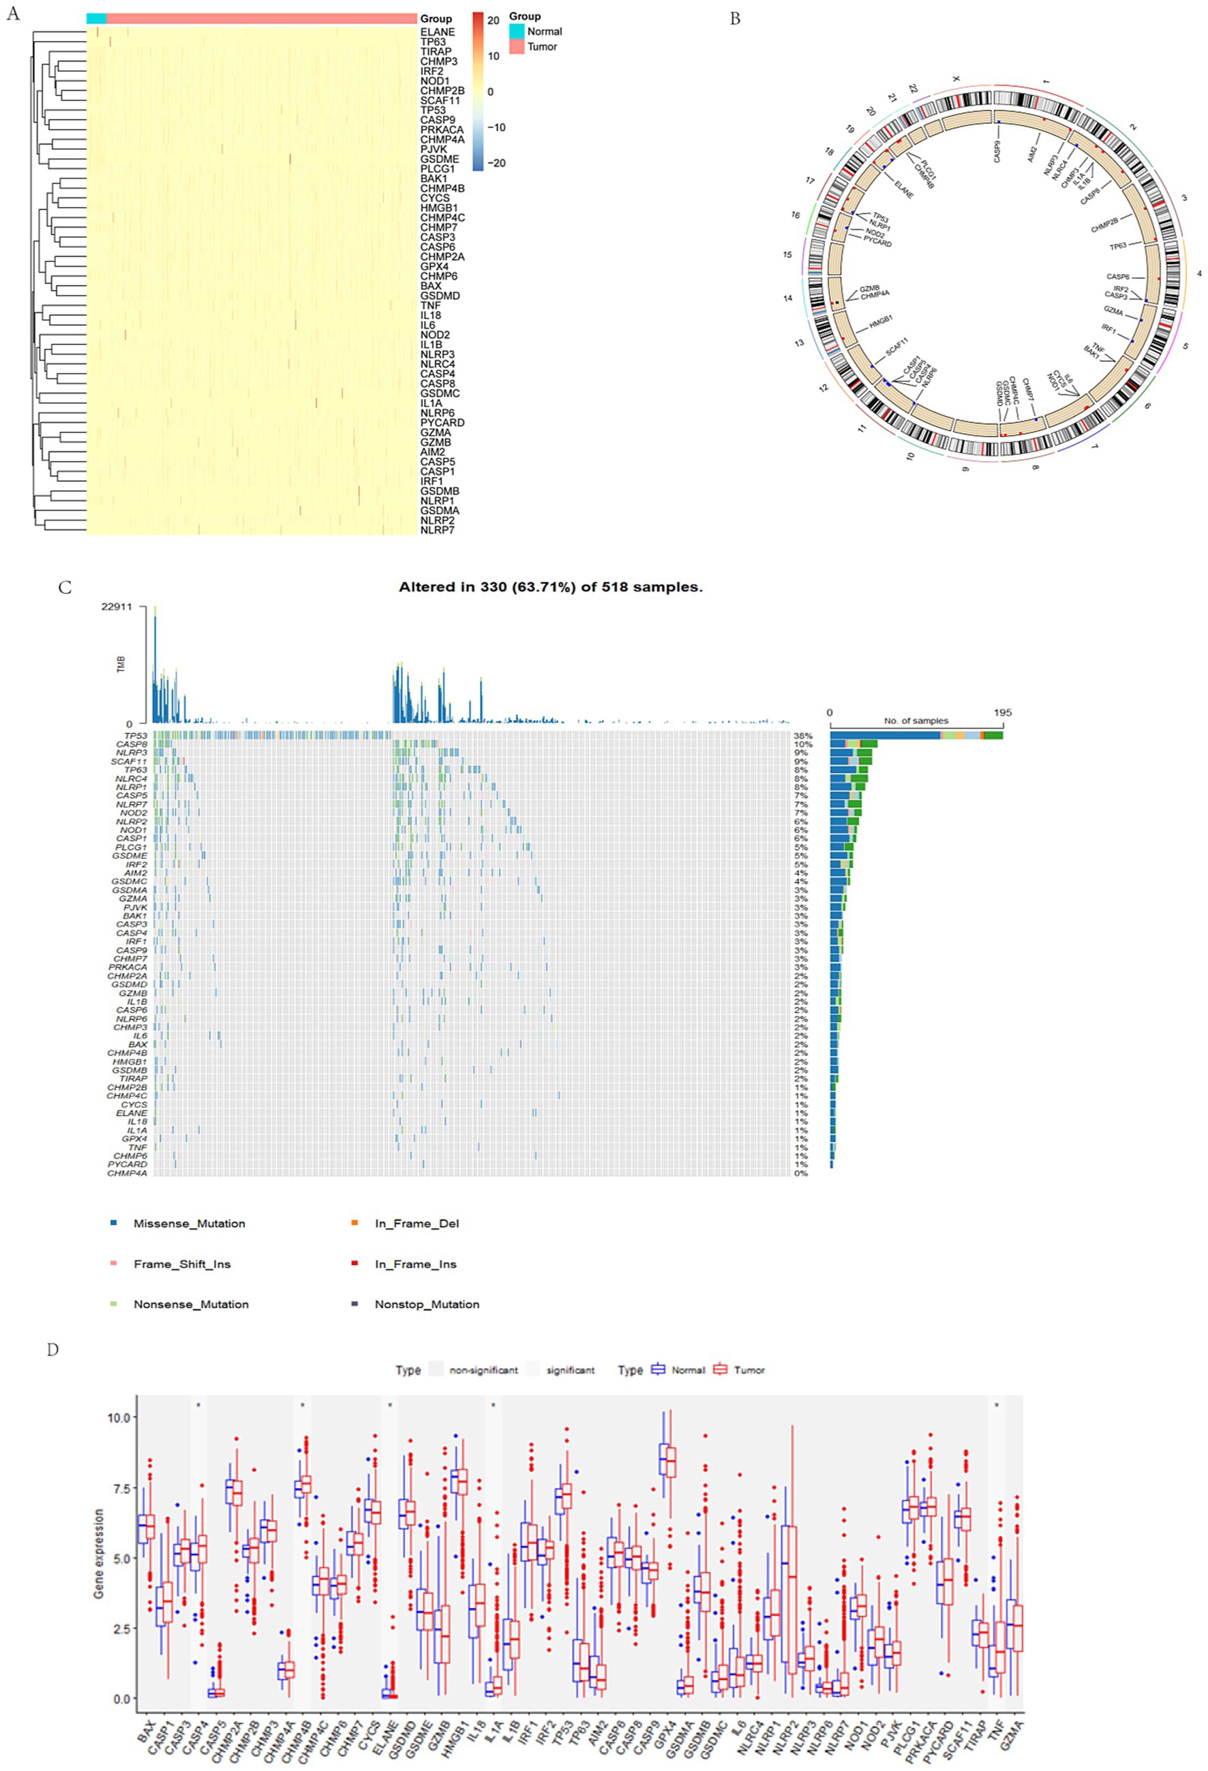Click the heatmap 'Group' legend title

(525, 16)
